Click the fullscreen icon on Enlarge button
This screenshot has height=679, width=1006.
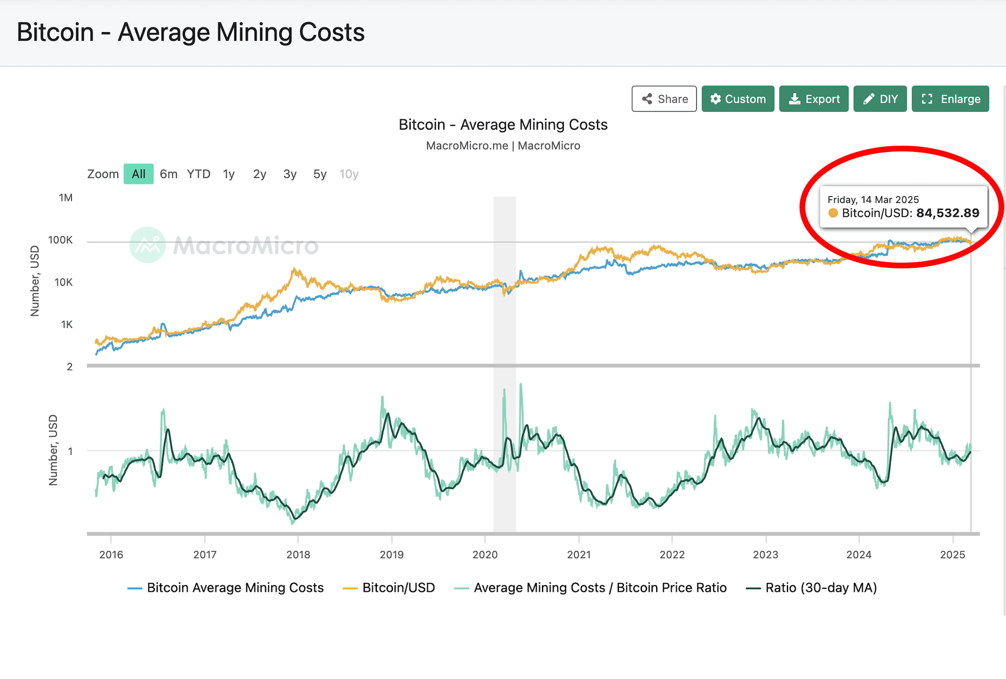[927, 99]
